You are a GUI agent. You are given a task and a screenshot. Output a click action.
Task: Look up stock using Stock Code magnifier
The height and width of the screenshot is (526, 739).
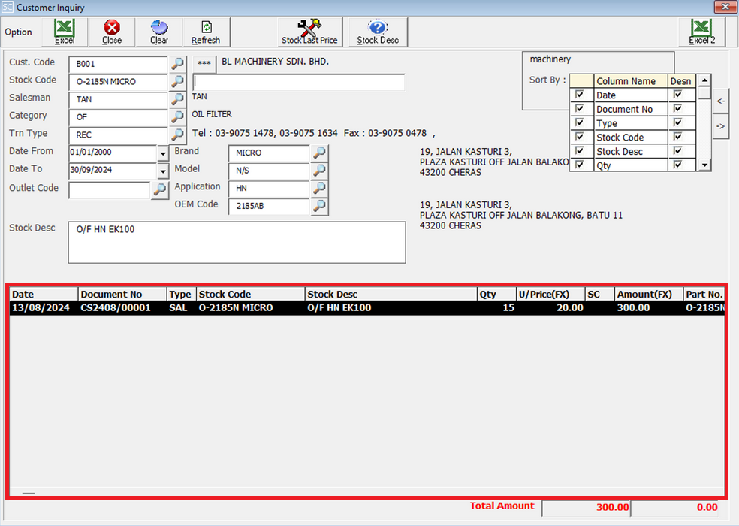tap(178, 82)
